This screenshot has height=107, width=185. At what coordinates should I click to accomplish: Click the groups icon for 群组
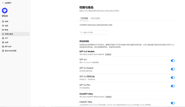3,30
